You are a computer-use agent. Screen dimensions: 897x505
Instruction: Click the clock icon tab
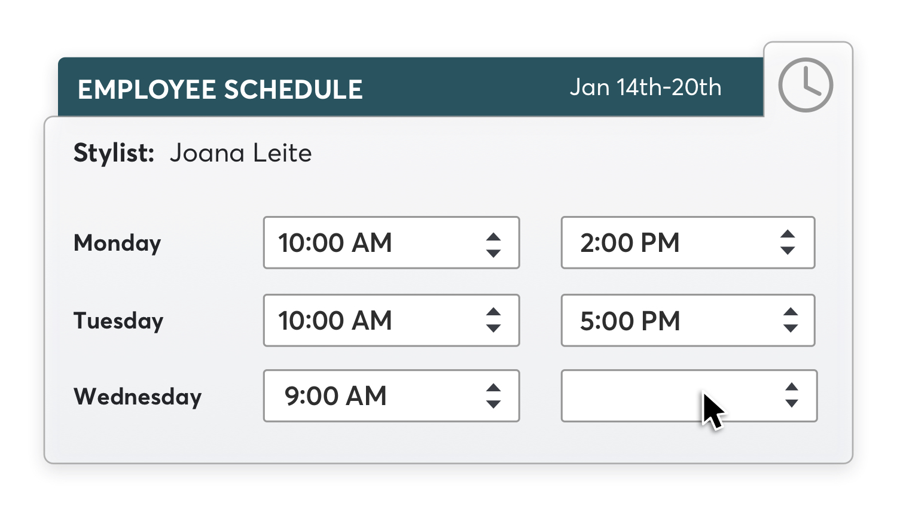click(x=805, y=84)
